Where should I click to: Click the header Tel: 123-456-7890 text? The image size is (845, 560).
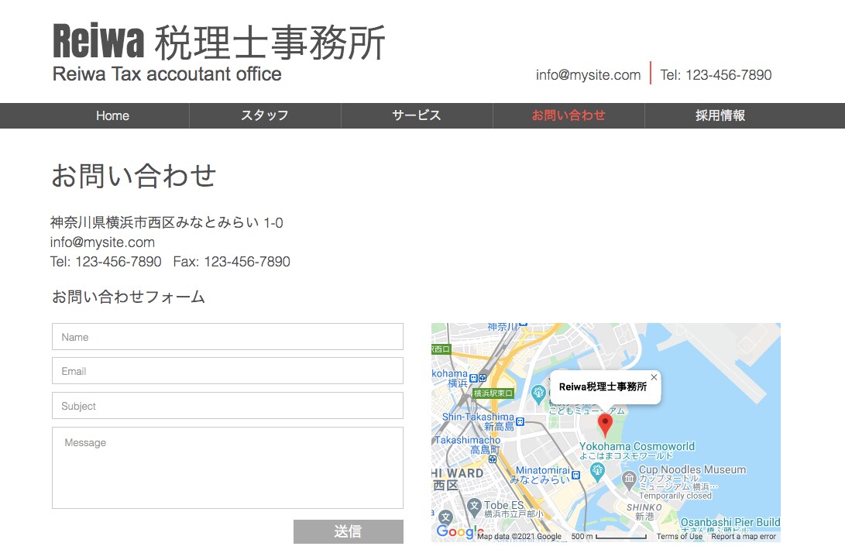(x=716, y=75)
